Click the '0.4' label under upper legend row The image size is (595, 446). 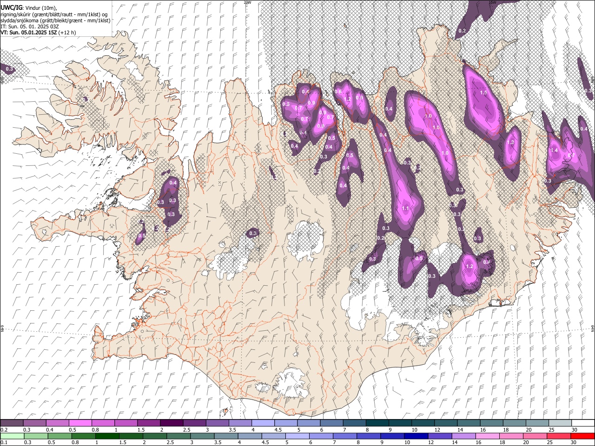tap(50, 430)
